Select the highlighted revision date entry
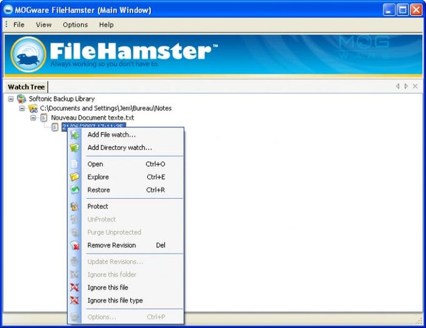 [x=93, y=126]
